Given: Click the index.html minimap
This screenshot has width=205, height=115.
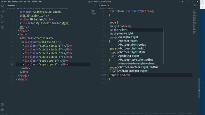Looking at the screenshot, I should (x=93, y=12).
